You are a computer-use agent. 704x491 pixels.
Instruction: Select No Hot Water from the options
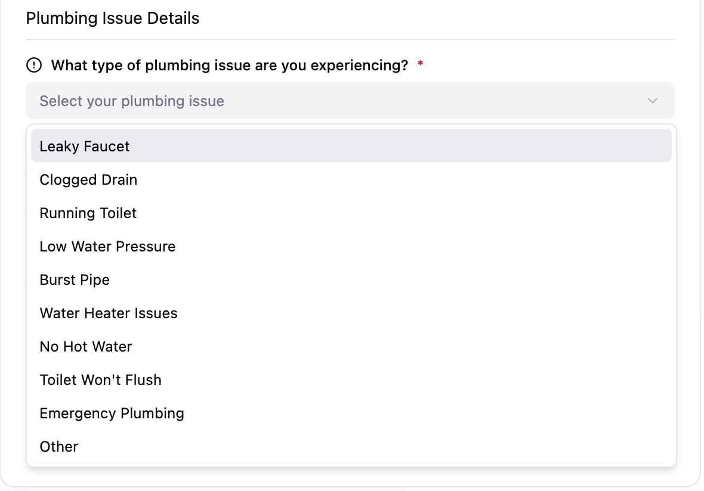[x=85, y=346]
